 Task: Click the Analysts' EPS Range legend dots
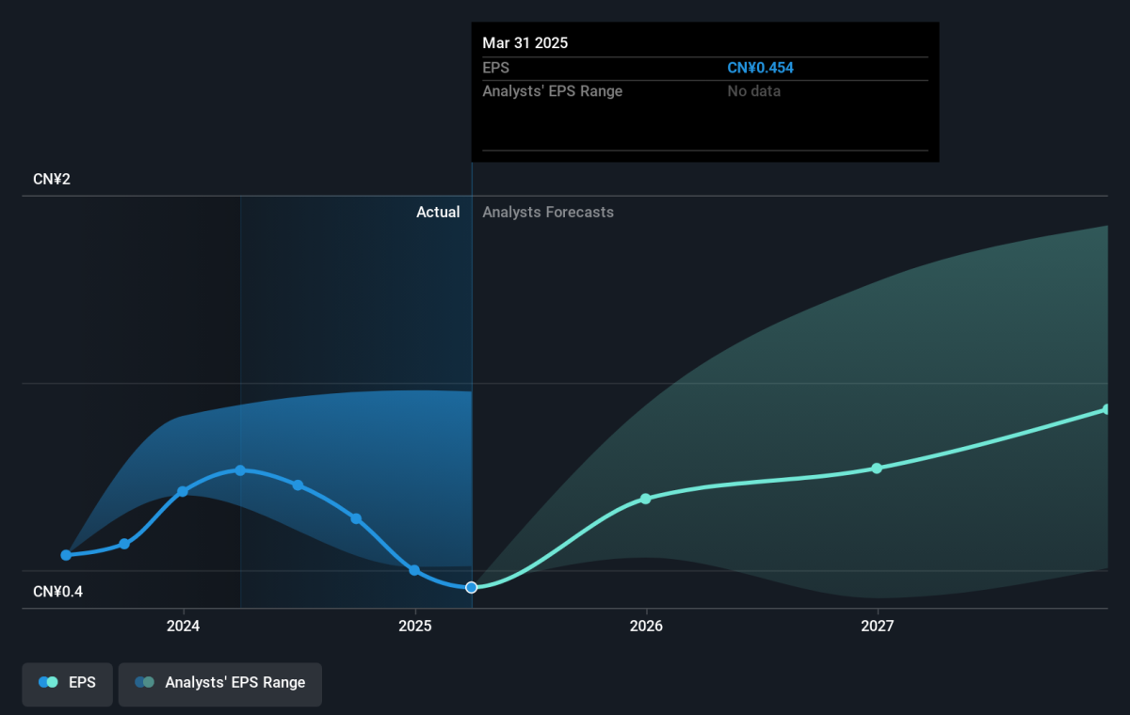(x=144, y=683)
